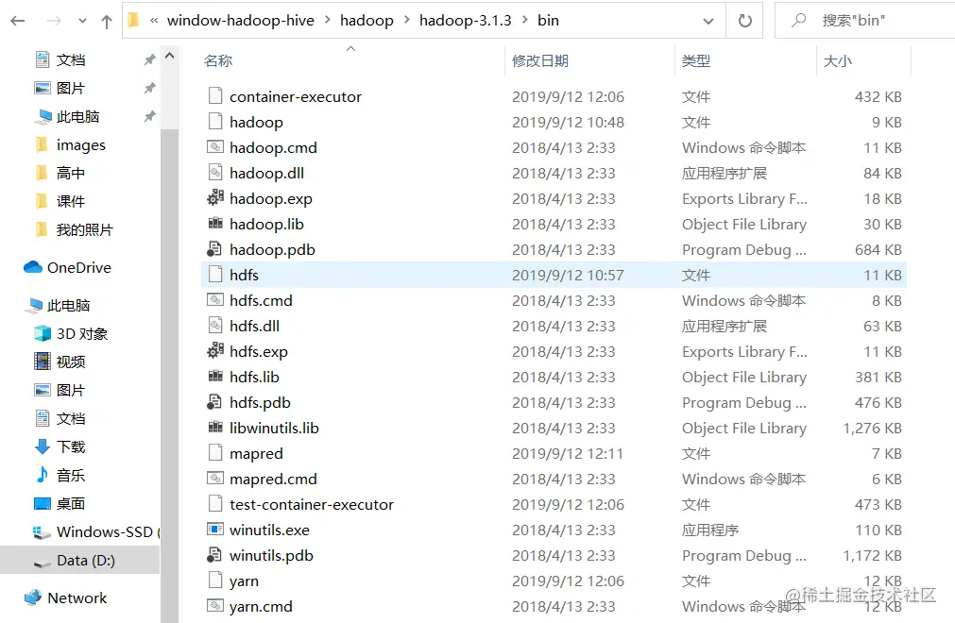Image resolution: width=955 pixels, height=623 pixels.
Task: Select winutils.pdb debug file icon
Action: coord(215,555)
